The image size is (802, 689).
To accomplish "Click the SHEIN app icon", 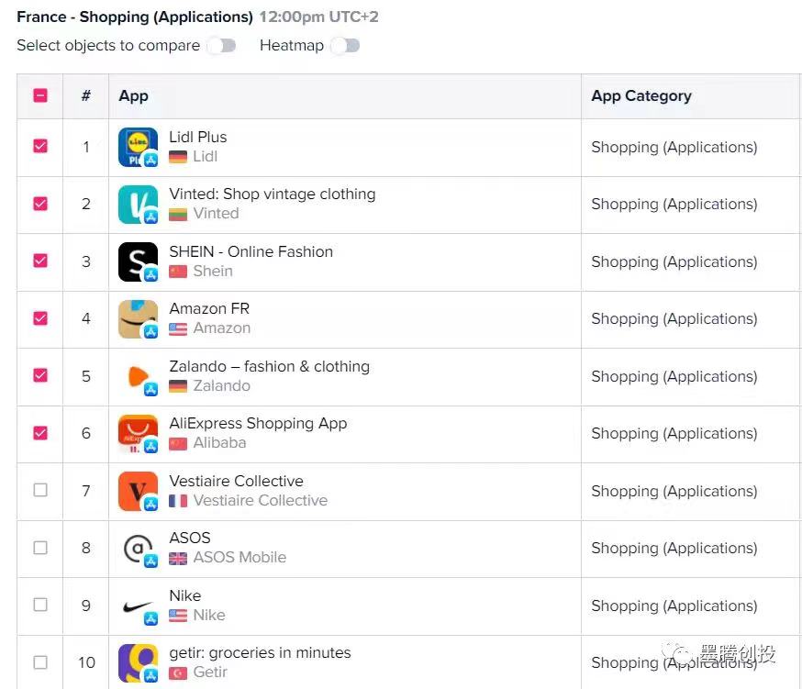I will (x=138, y=261).
